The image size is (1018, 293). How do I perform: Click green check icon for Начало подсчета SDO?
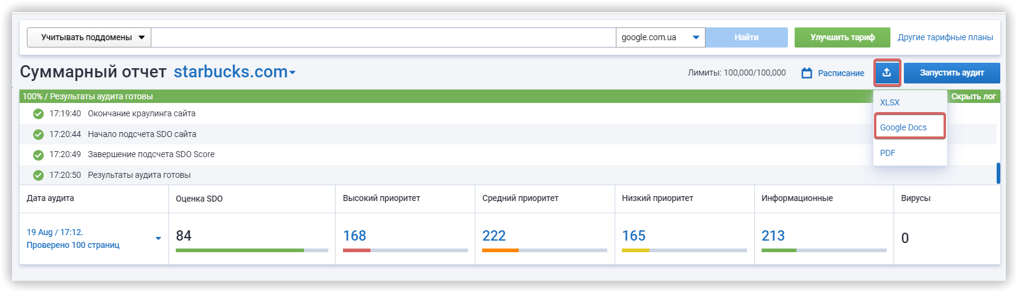pyautogui.click(x=38, y=134)
